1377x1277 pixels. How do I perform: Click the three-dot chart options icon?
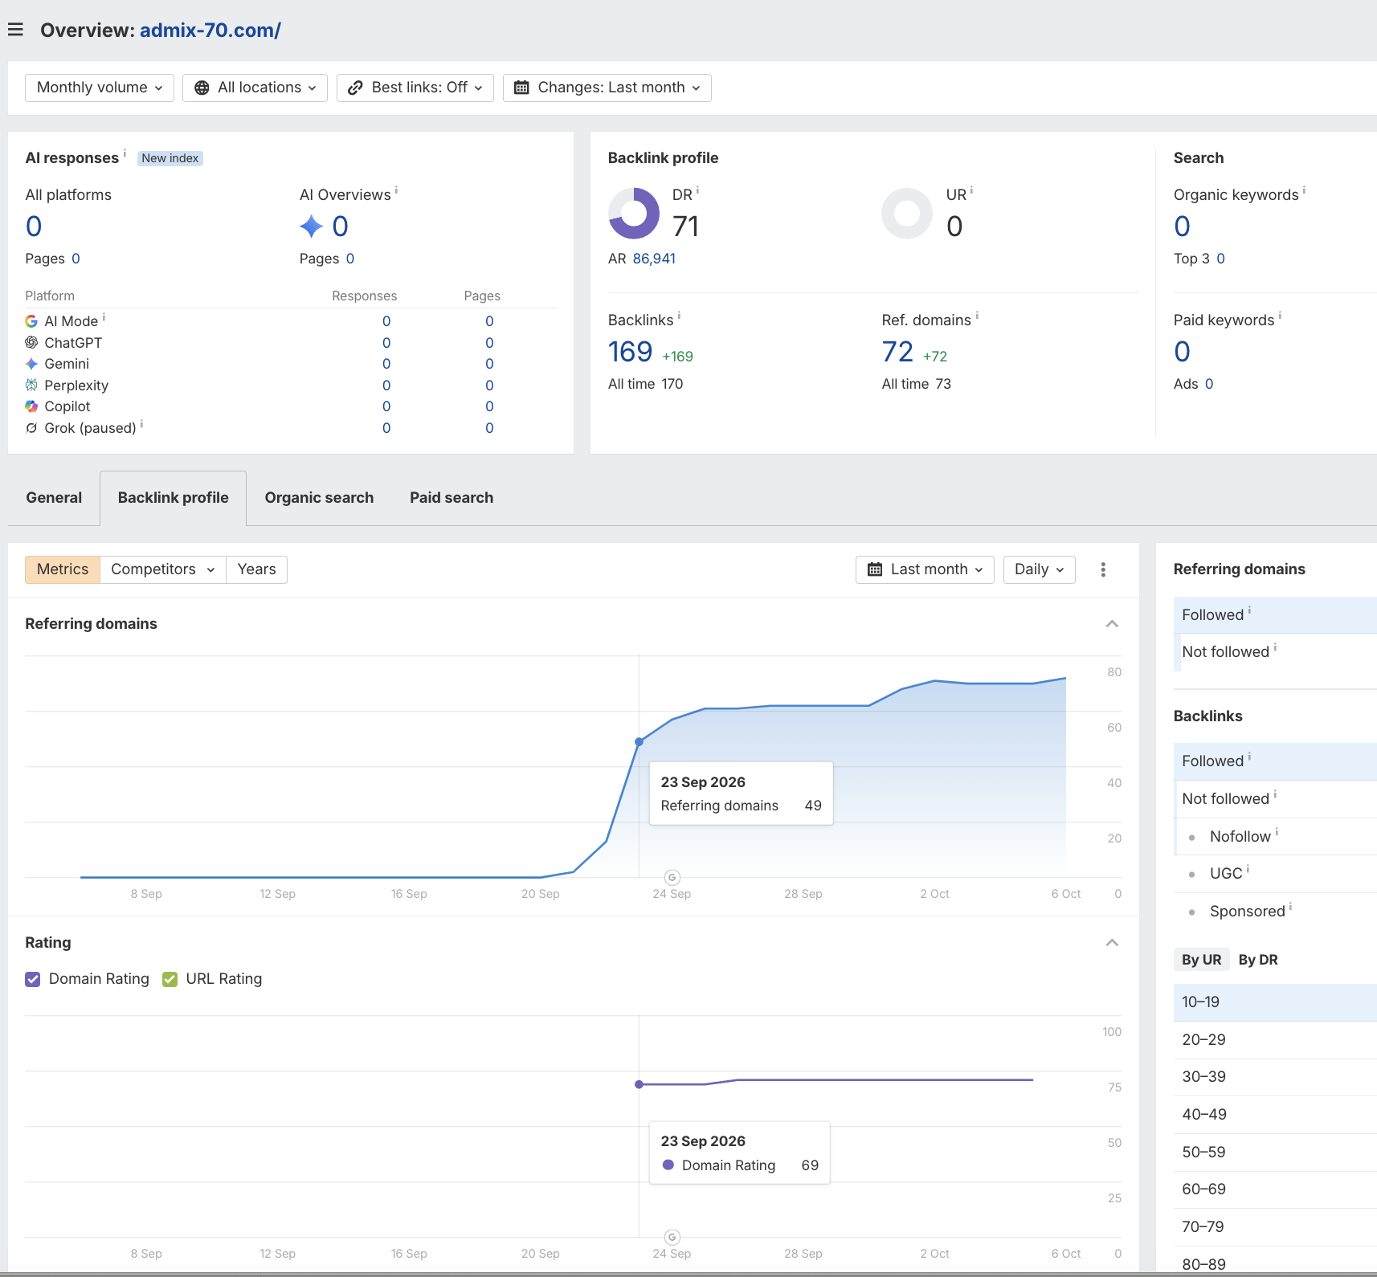click(x=1103, y=569)
